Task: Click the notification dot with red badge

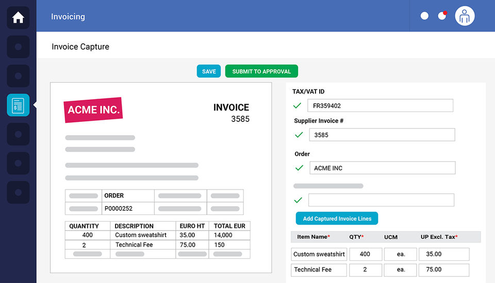Action: click(x=442, y=16)
